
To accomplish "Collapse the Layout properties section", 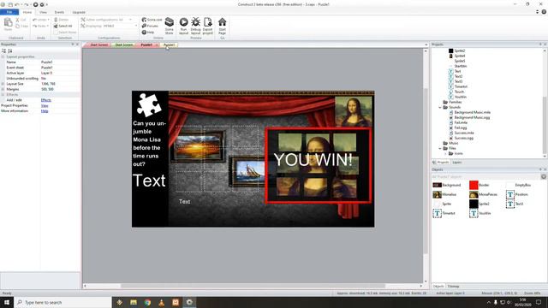I will click(x=3, y=56).
